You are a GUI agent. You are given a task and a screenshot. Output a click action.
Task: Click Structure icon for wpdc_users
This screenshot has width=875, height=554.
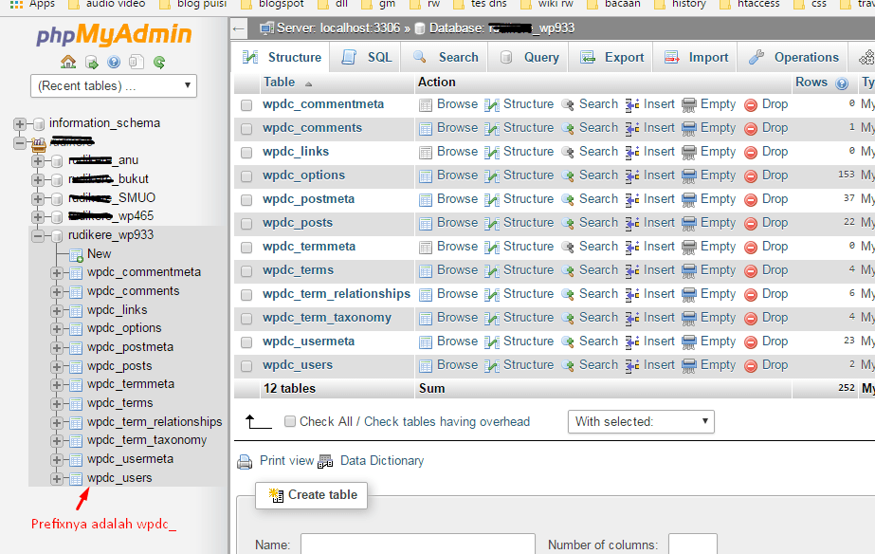point(492,366)
